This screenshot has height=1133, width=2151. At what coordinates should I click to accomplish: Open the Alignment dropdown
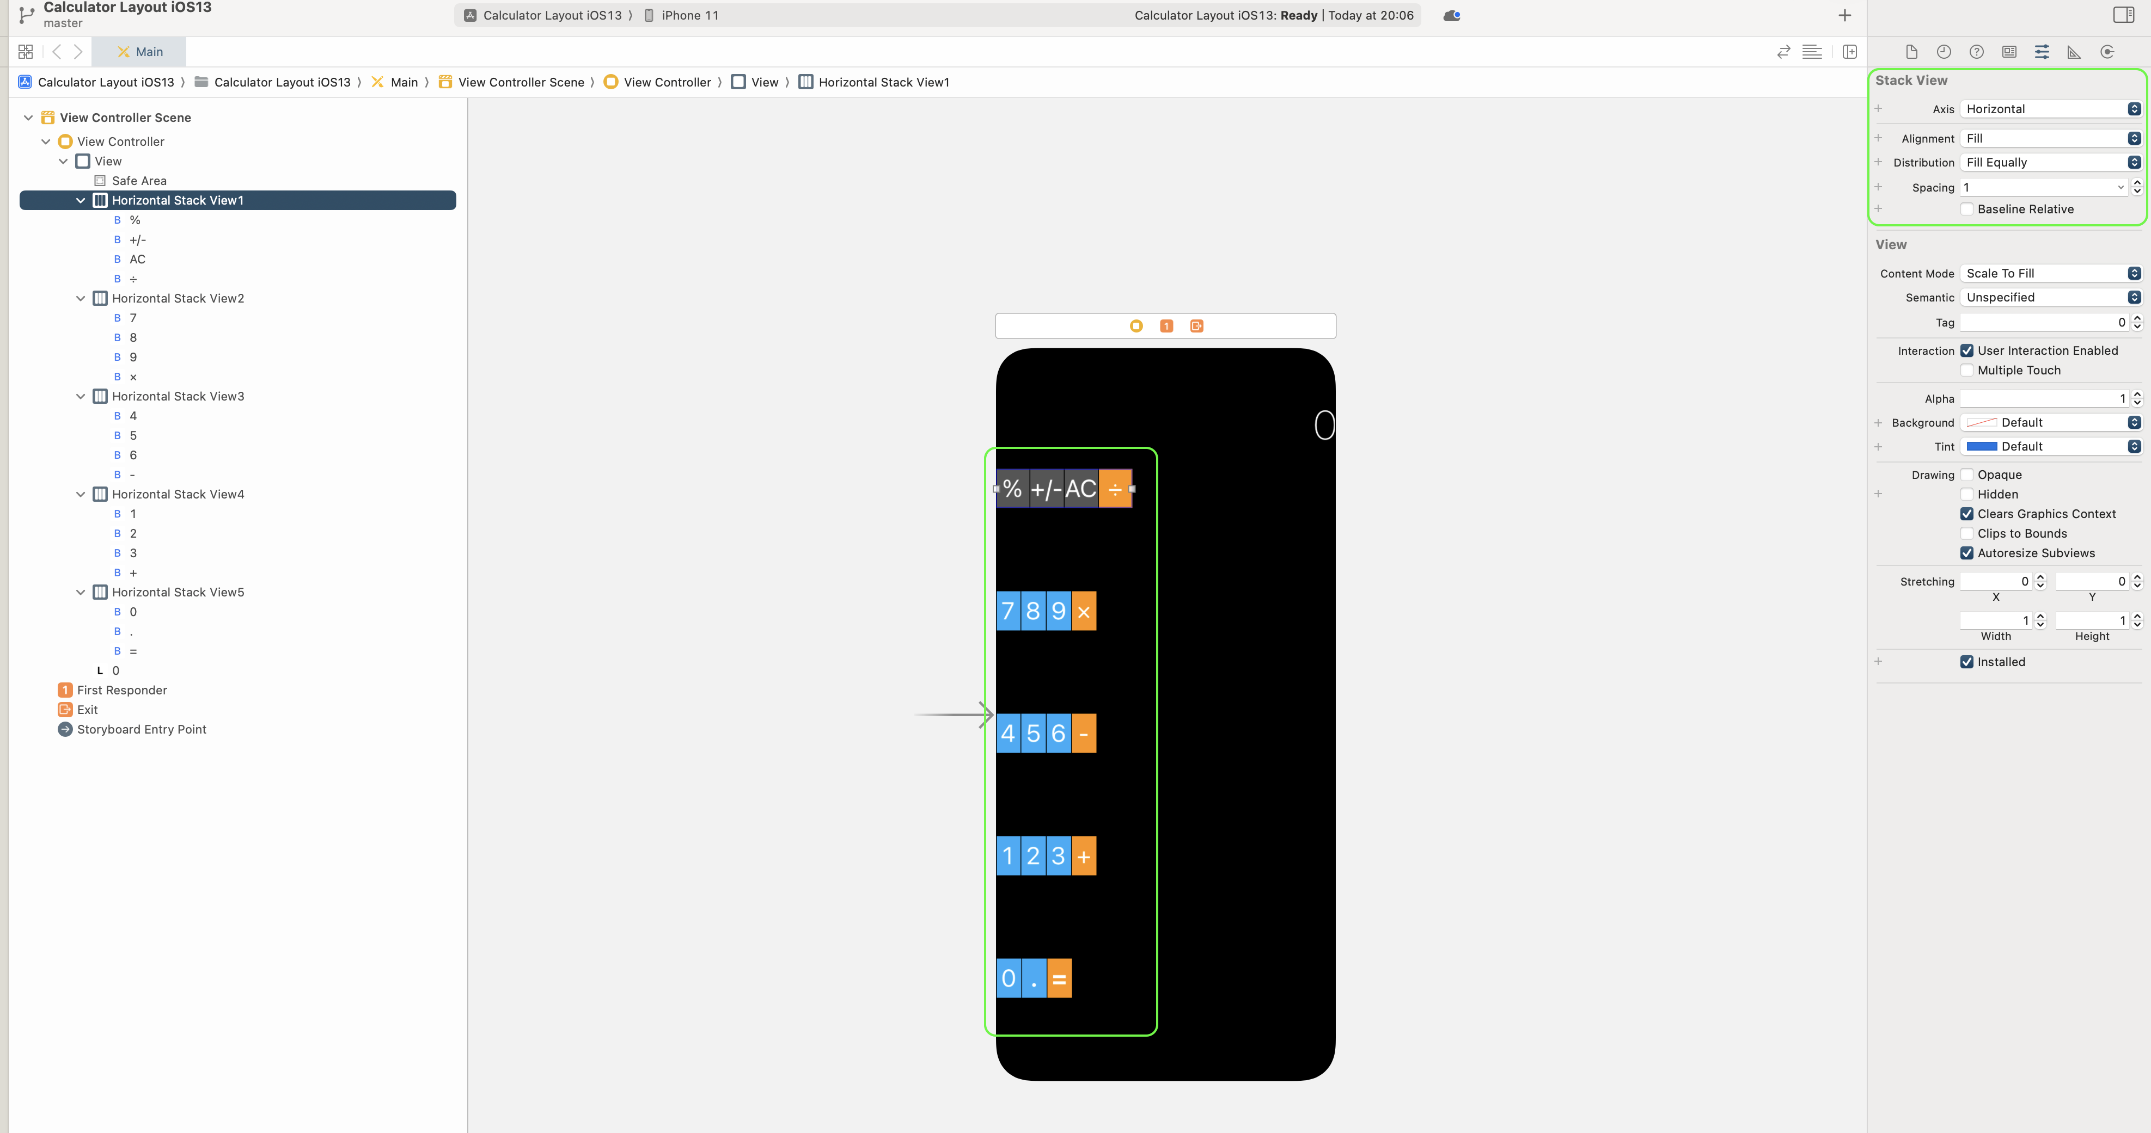pyautogui.click(x=2051, y=139)
